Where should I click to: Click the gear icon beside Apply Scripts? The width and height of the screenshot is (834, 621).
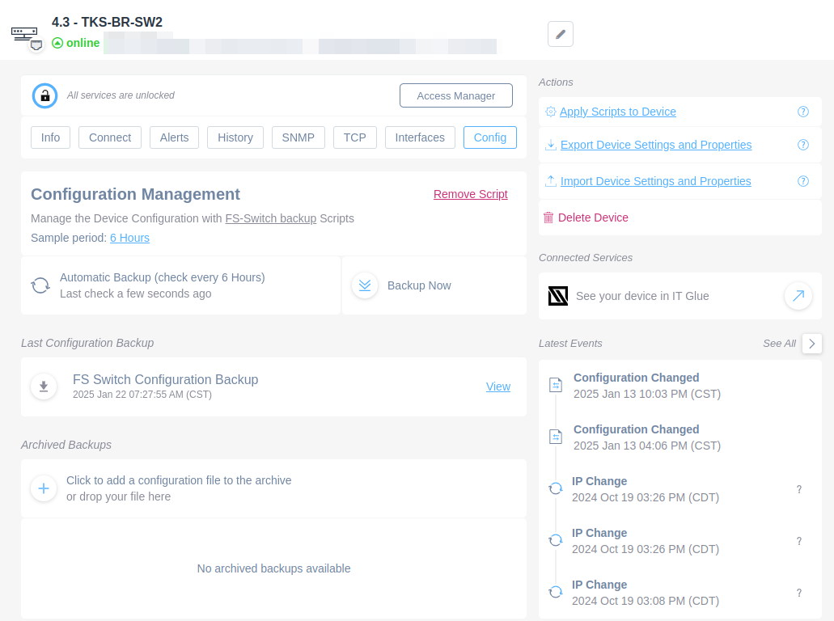(x=551, y=112)
